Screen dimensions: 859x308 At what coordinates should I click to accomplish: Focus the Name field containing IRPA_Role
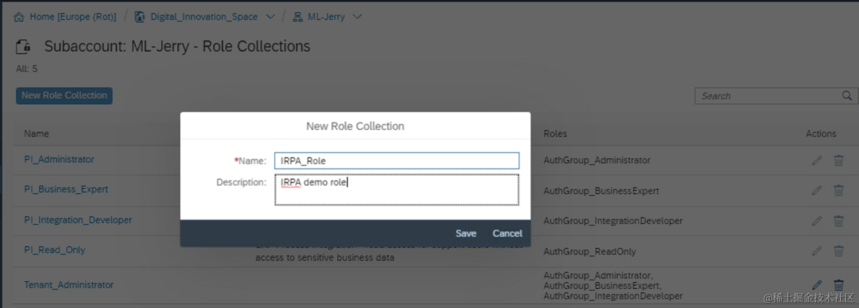point(396,161)
